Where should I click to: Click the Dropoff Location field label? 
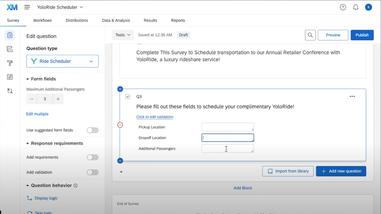tap(152, 138)
